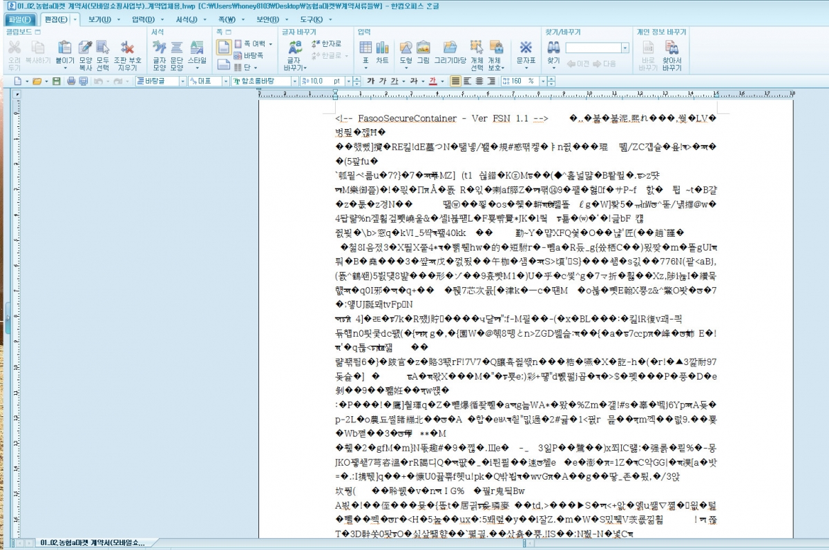Save the document with the floppy disk icon
The image size is (829, 550).
[x=57, y=81]
